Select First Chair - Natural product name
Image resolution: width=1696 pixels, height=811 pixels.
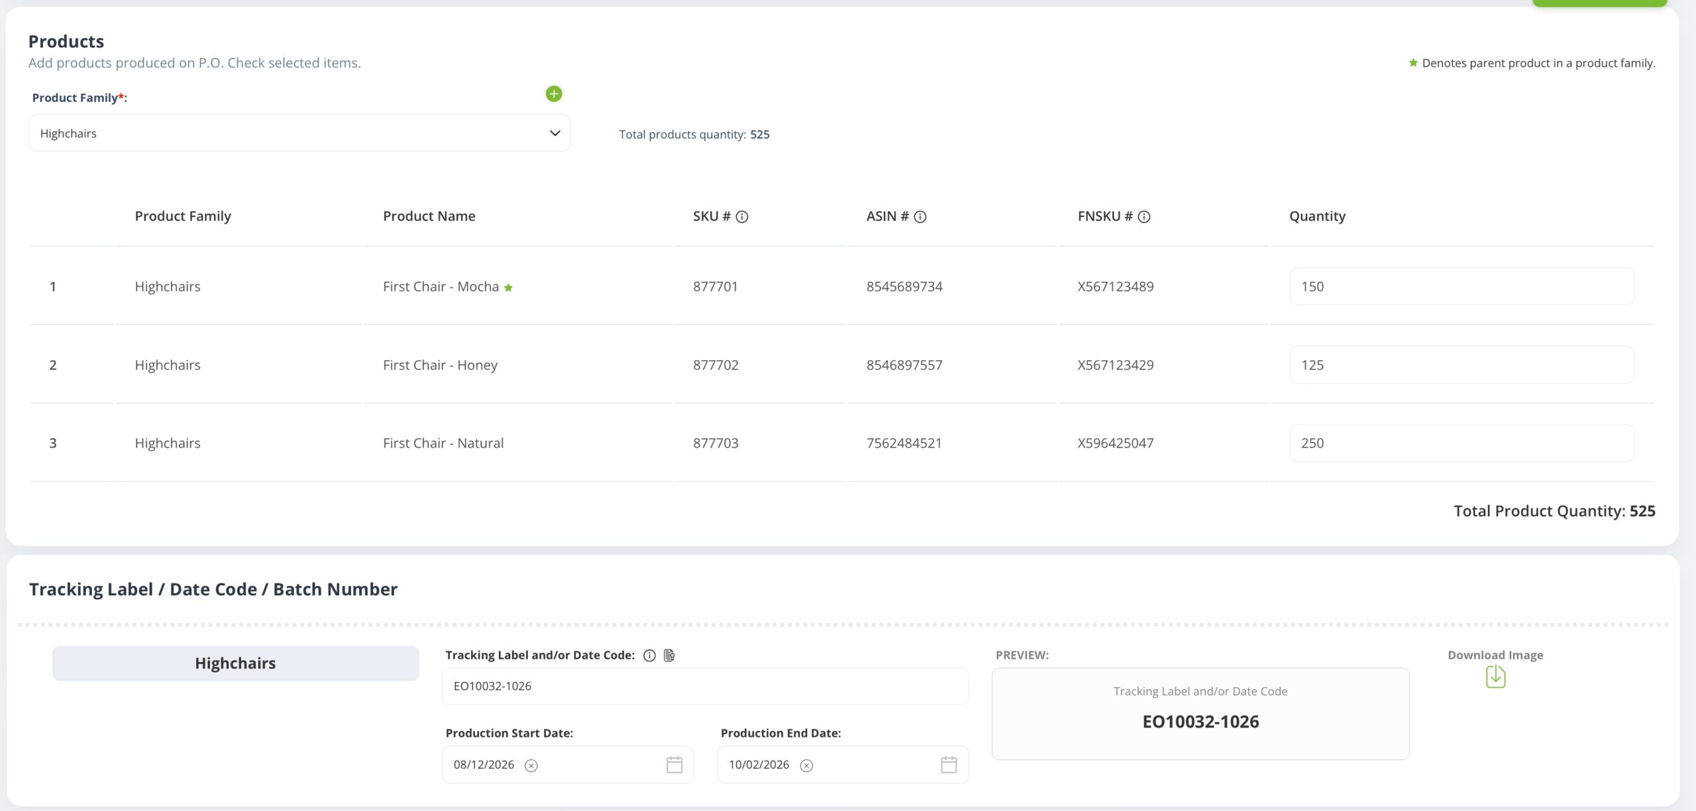443,443
